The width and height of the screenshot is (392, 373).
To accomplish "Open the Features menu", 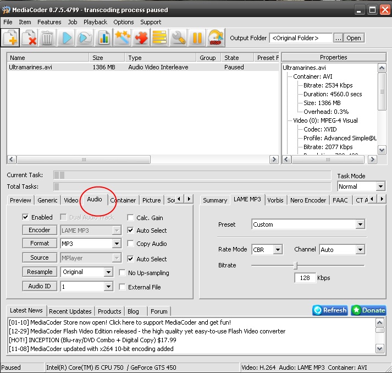I will pyautogui.click(x=49, y=22).
